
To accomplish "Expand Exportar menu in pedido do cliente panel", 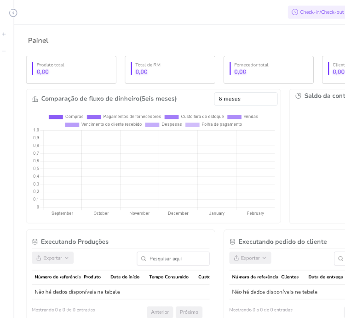I will tap(250, 258).
